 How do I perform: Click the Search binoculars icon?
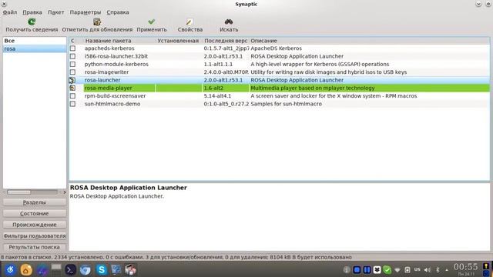[x=229, y=22]
